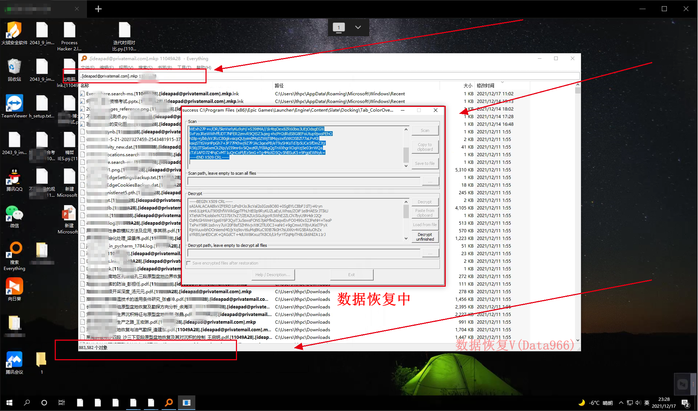Click the Decrypt unfinished button
Screen dimensions: 698x411
425,237
